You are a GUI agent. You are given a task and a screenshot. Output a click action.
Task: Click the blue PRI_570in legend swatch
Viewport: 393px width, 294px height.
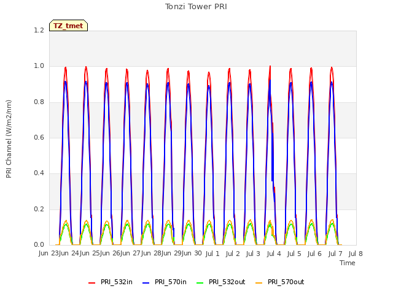pos(146,282)
